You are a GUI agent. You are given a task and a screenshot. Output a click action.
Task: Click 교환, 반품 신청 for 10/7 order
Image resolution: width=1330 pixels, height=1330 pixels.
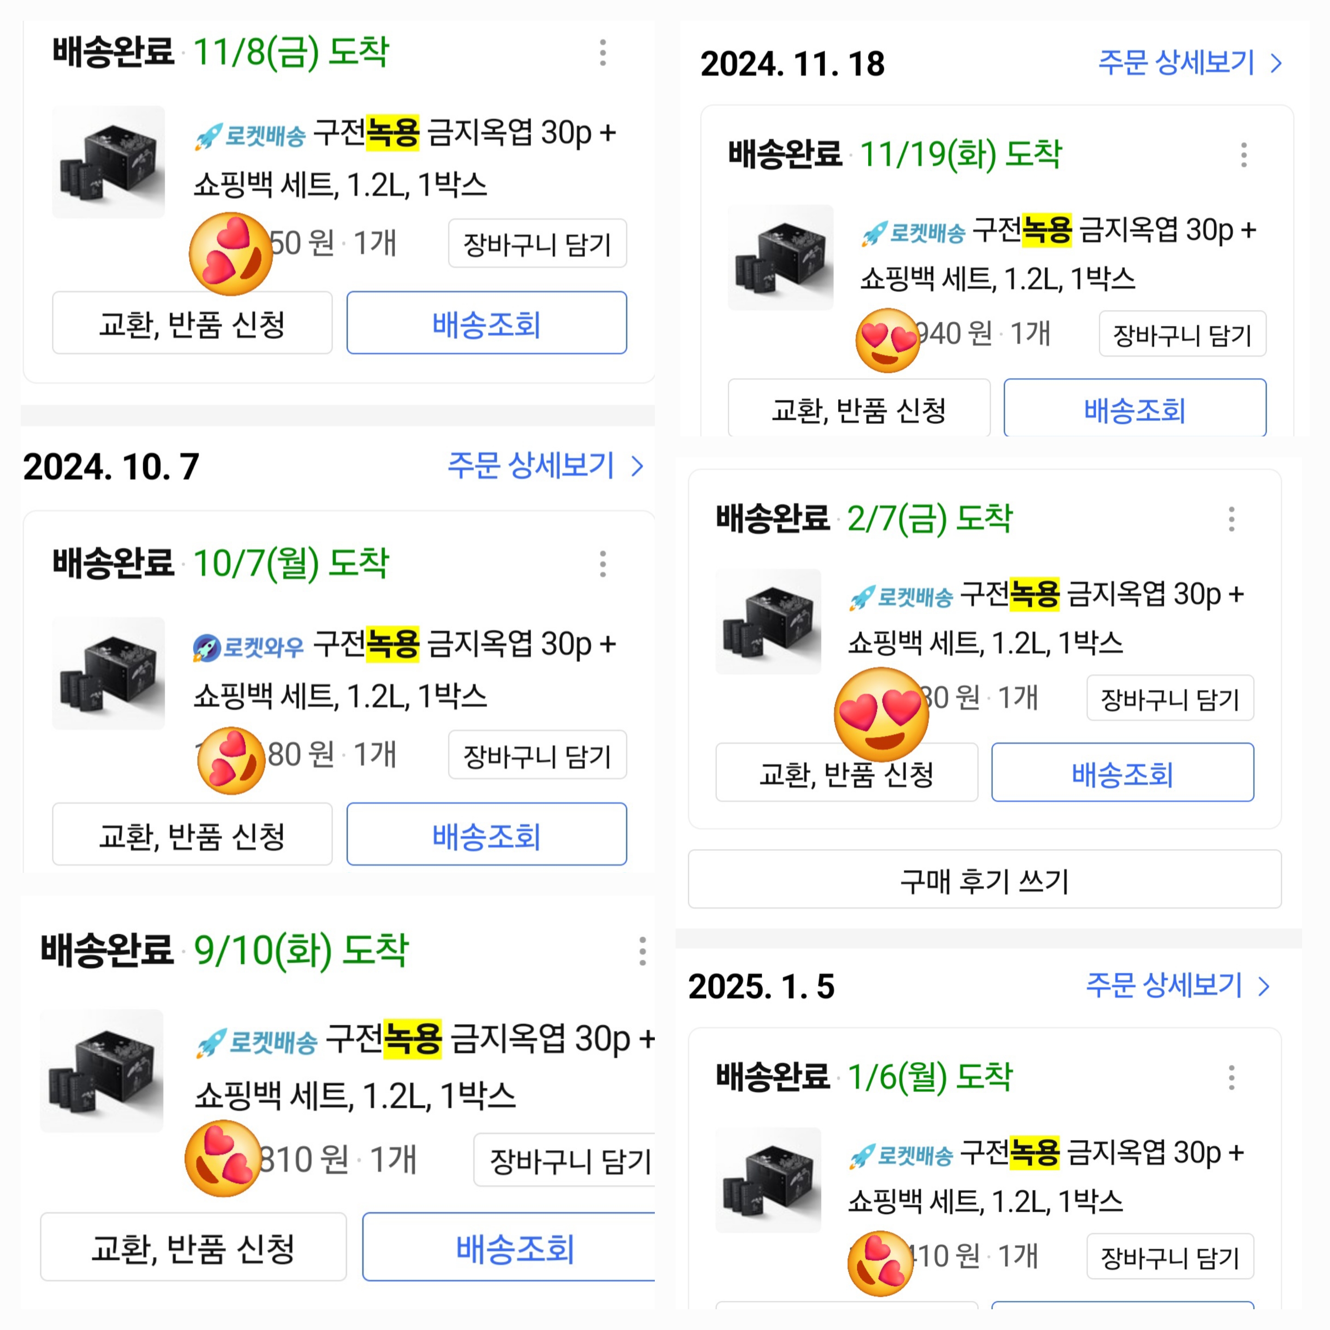tap(192, 834)
